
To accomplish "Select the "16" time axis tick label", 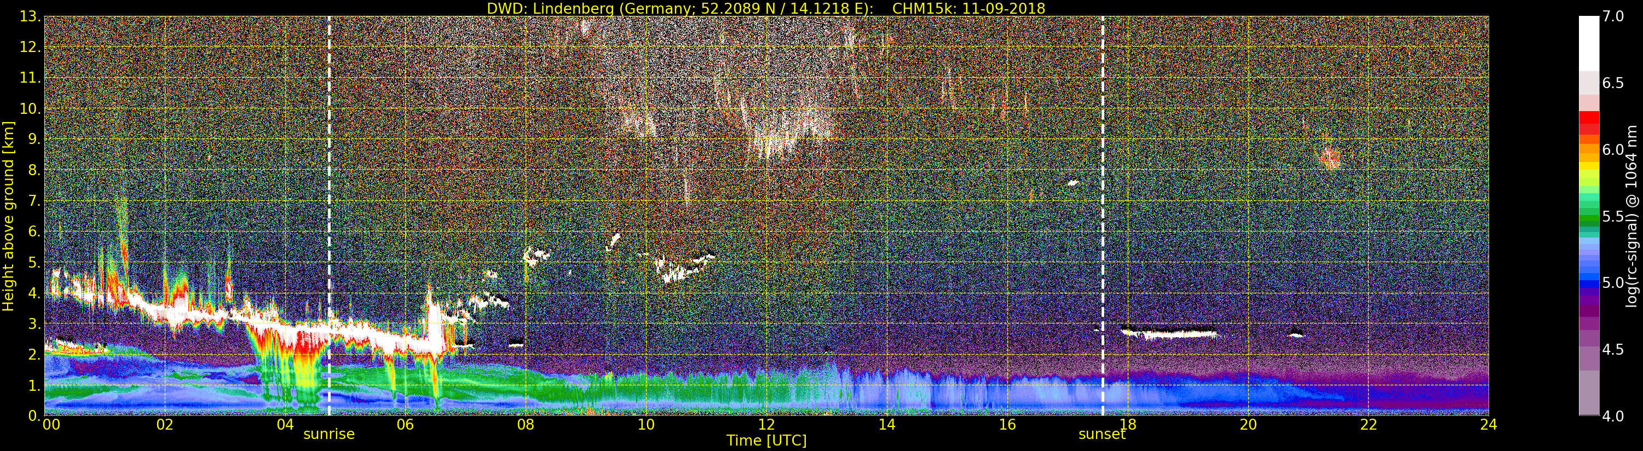I will [x=1007, y=425].
